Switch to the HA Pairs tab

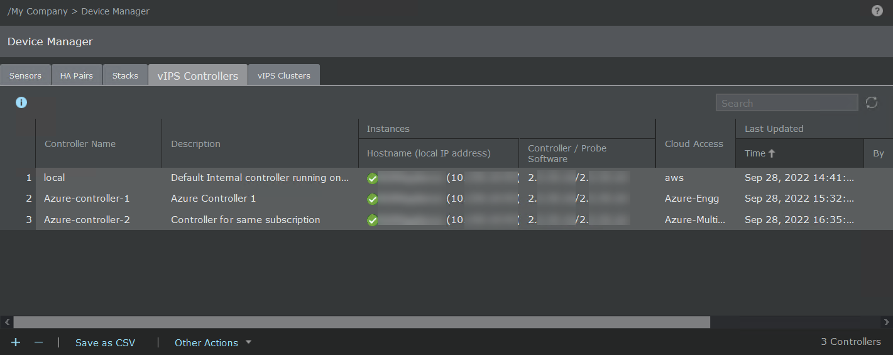click(x=77, y=75)
